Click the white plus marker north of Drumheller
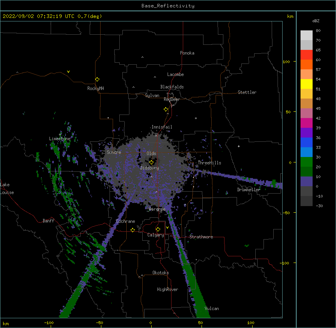Screen dimensions: 336x328 [239, 146]
